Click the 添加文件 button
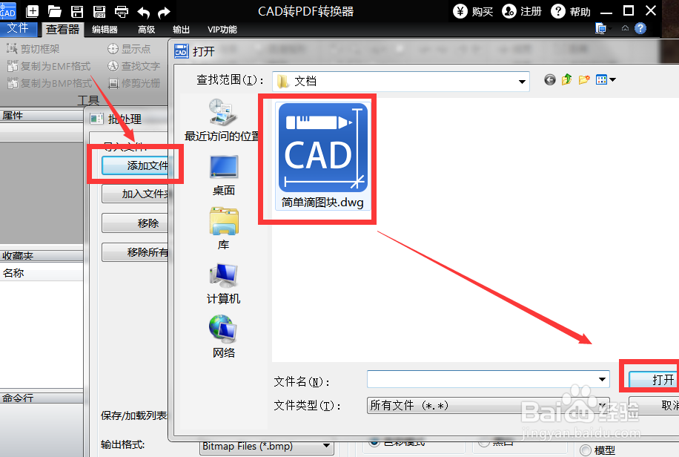Viewport: 679px width, 457px height. [x=136, y=165]
